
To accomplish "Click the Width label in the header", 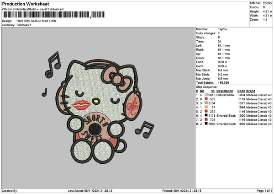I will pyautogui.click(x=254, y=16).
